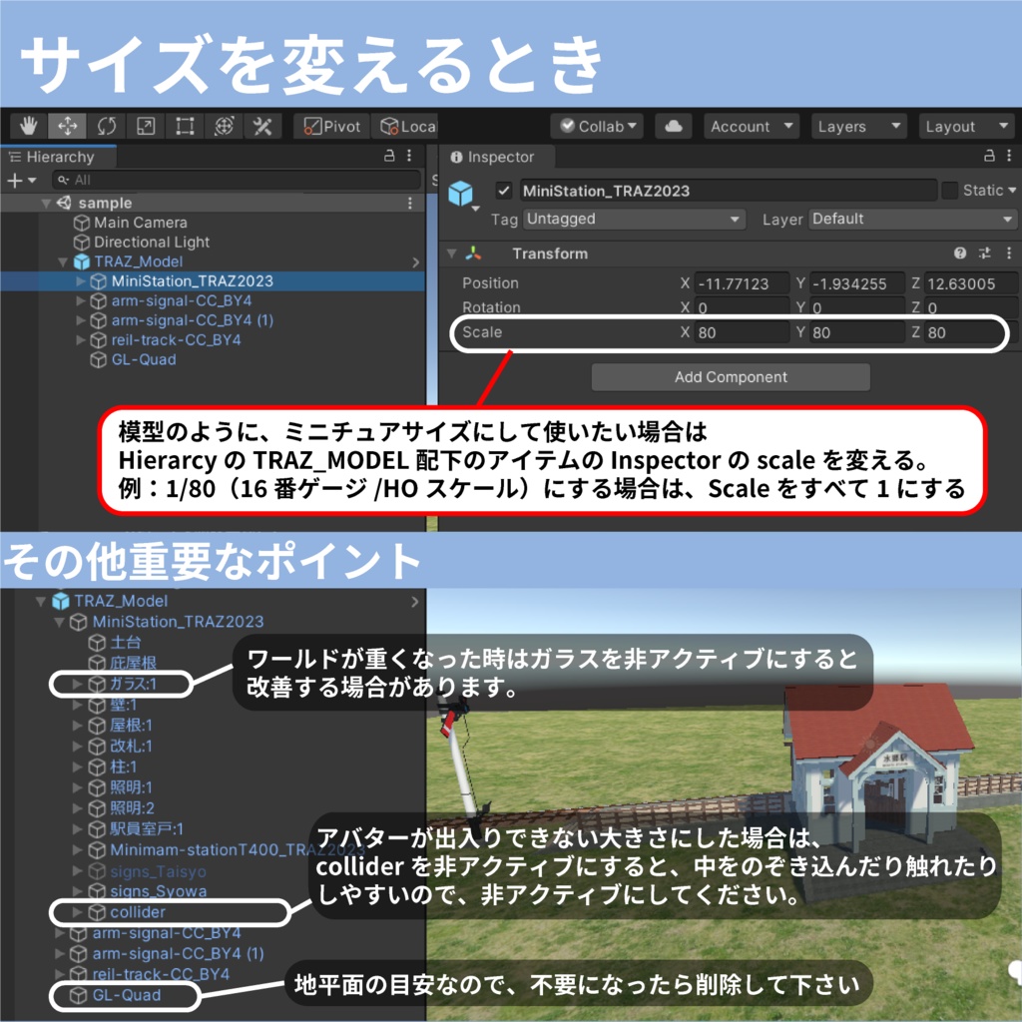
Task: Switch to the Inspector tab
Action: [x=499, y=157]
